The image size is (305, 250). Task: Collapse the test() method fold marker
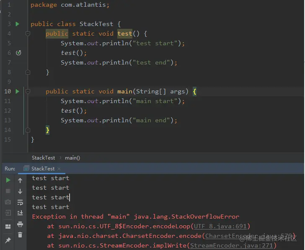(x=28, y=34)
